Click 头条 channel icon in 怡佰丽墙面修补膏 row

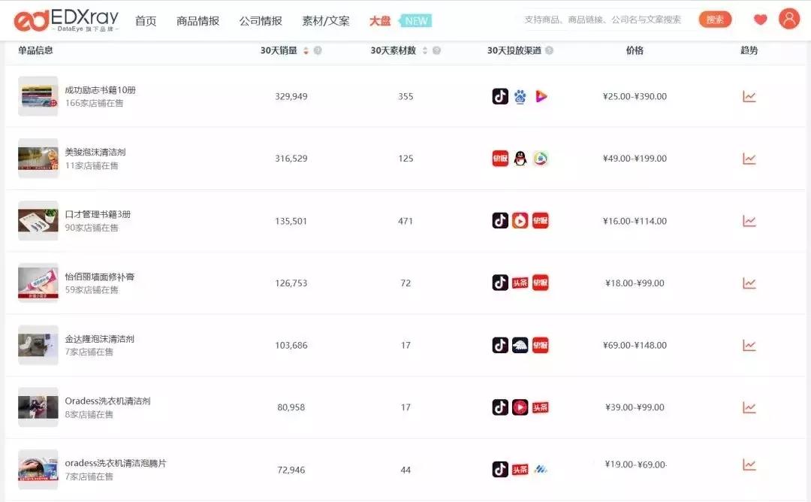coord(520,283)
